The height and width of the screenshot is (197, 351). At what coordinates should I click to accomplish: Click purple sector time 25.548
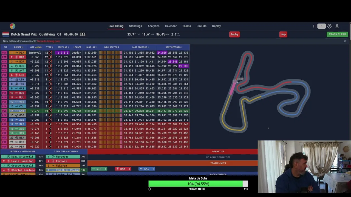pos(173,62)
